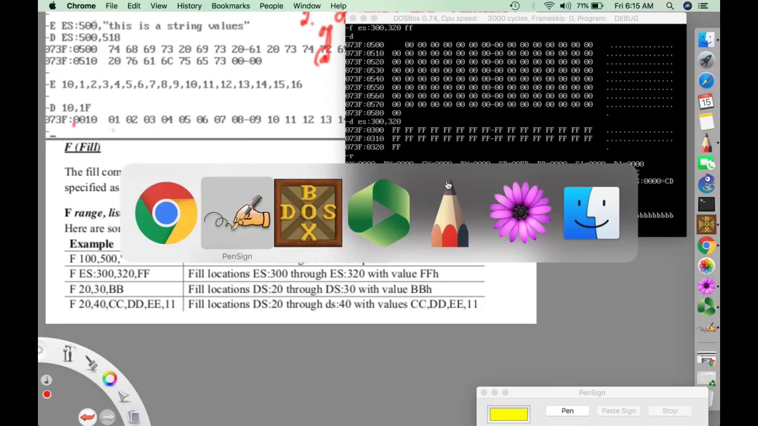Open Safari from the Dock
The height and width of the screenshot is (426, 758).
pyautogui.click(x=706, y=80)
